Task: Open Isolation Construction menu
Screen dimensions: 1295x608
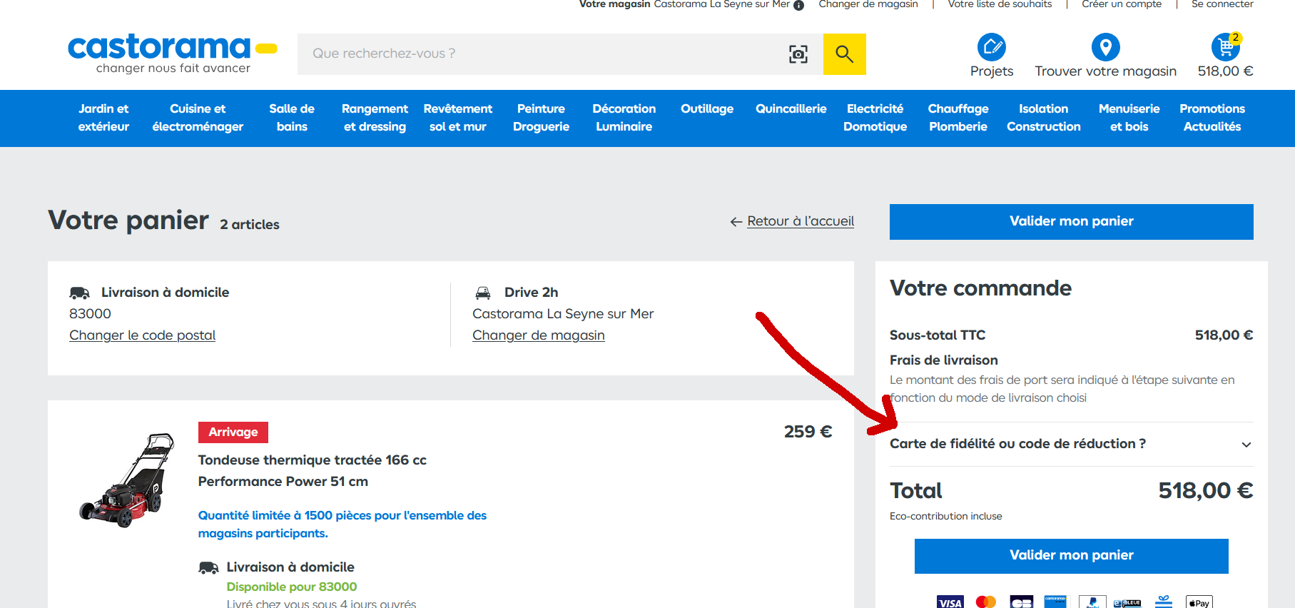Action: click(x=1044, y=118)
